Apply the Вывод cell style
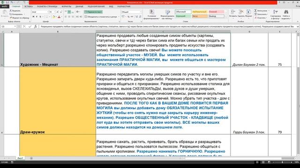 pos(217,16)
